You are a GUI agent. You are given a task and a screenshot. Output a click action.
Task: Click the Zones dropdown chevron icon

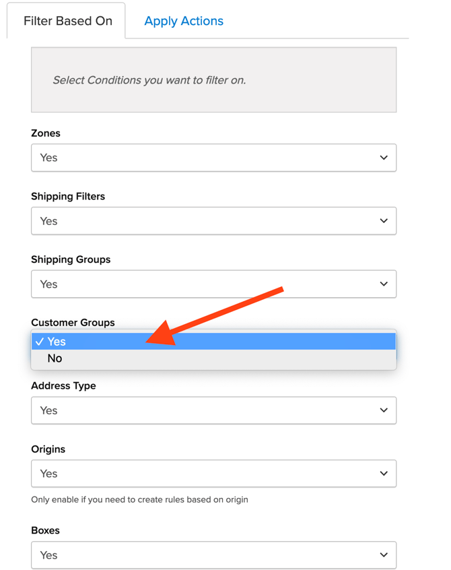384,158
